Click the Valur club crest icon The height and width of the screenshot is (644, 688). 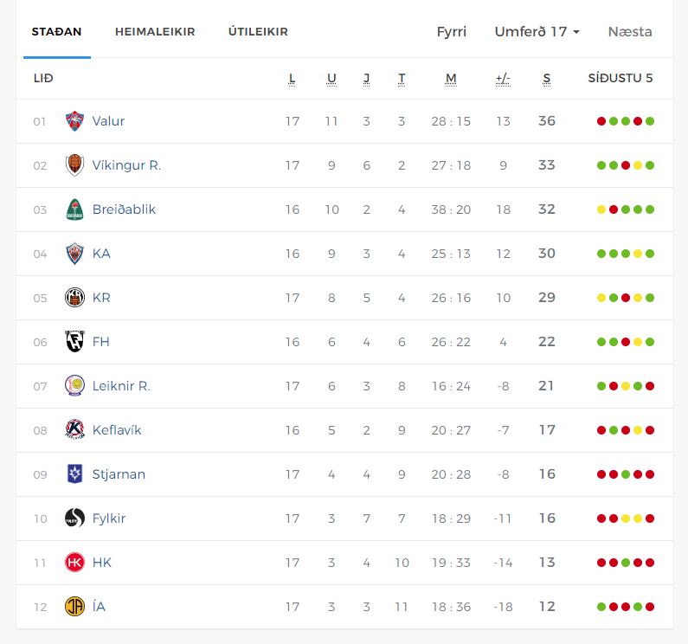point(74,121)
